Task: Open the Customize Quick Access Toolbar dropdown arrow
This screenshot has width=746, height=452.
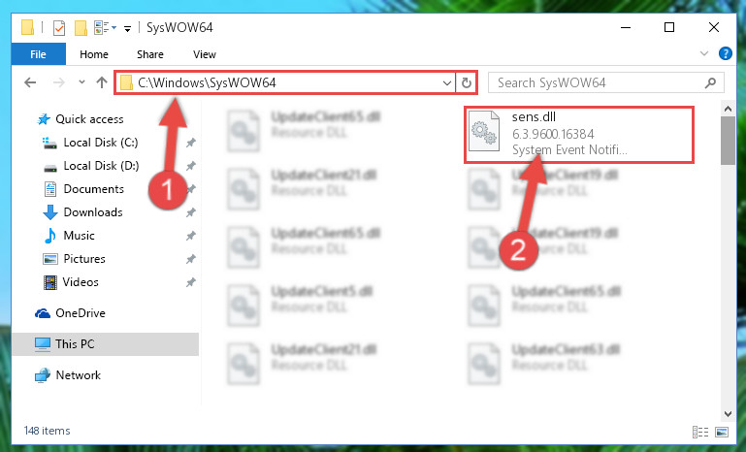Action: coord(127,28)
